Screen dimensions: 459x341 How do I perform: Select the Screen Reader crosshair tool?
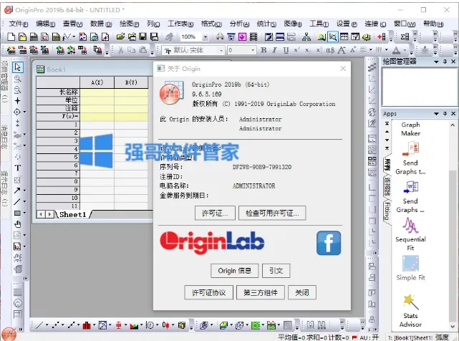click(18, 101)
